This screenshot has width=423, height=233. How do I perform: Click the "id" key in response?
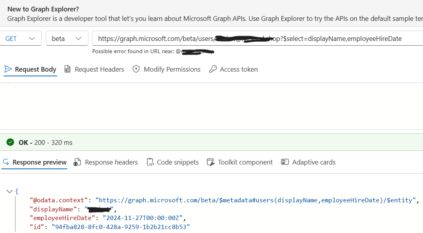[x=37, y=227]
